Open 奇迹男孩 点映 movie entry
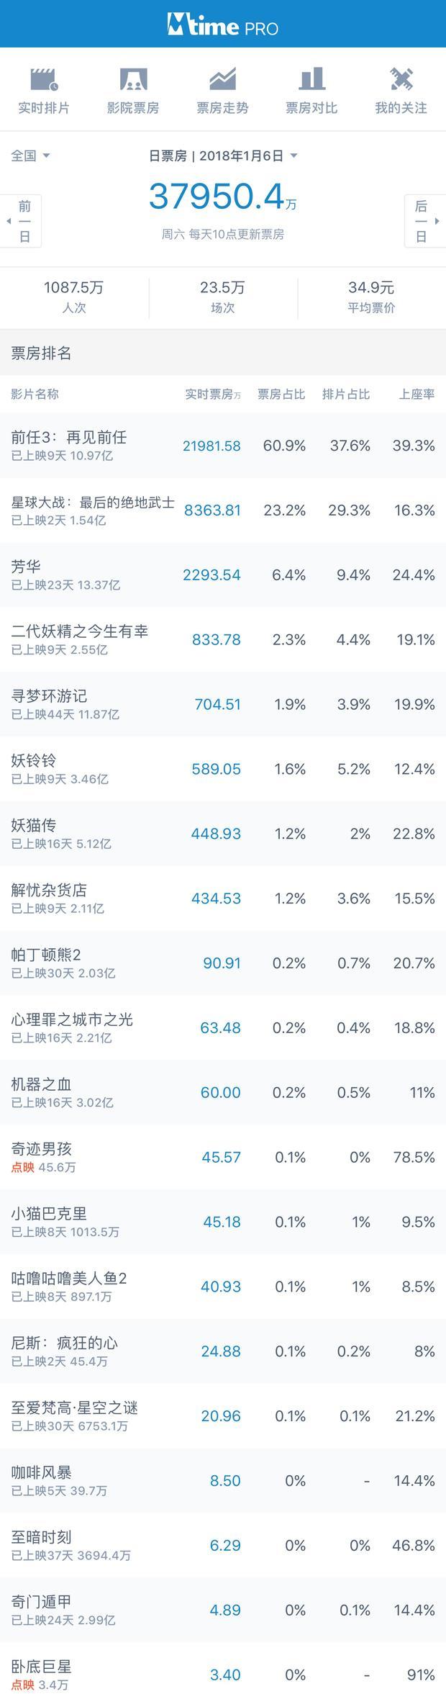This screenshot has height=1707, width=446. point(223,1156)
